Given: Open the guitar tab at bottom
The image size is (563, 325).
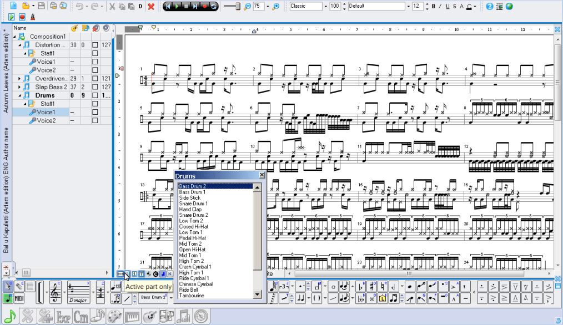Looking at the screenshot, I should point(149,316).
